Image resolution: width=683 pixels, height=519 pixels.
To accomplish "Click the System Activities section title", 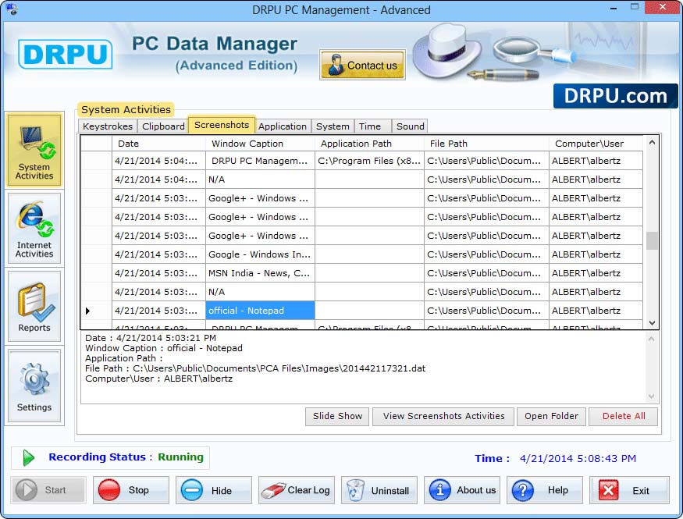I will click(x=126, y=109).
